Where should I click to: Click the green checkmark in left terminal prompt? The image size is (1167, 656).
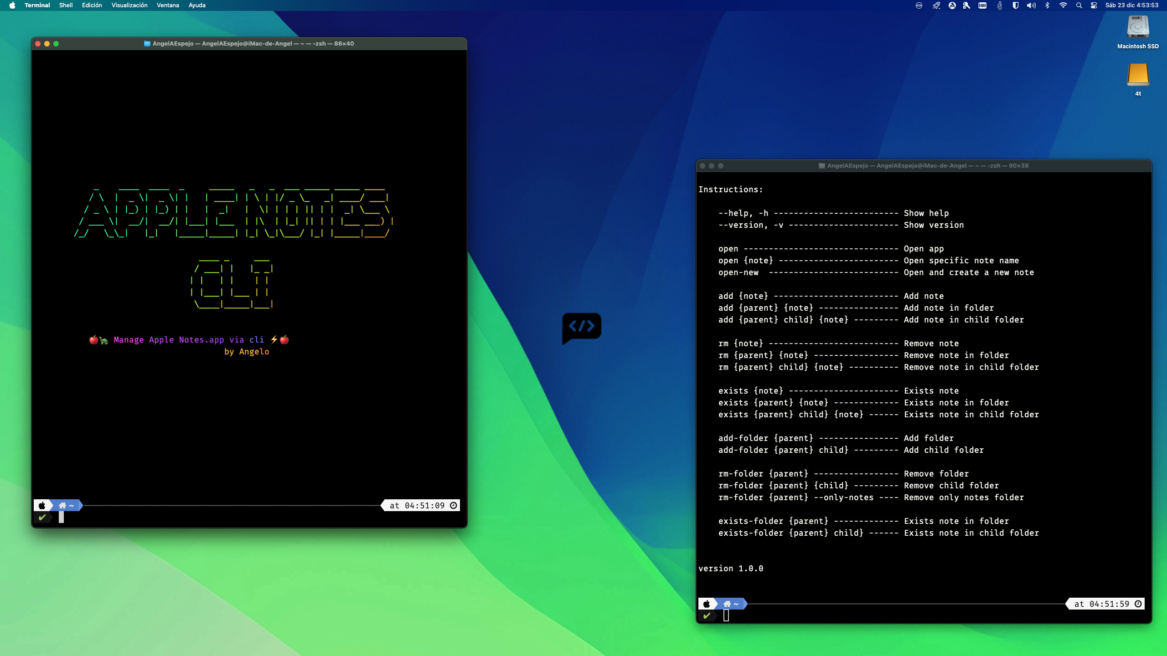42,518
